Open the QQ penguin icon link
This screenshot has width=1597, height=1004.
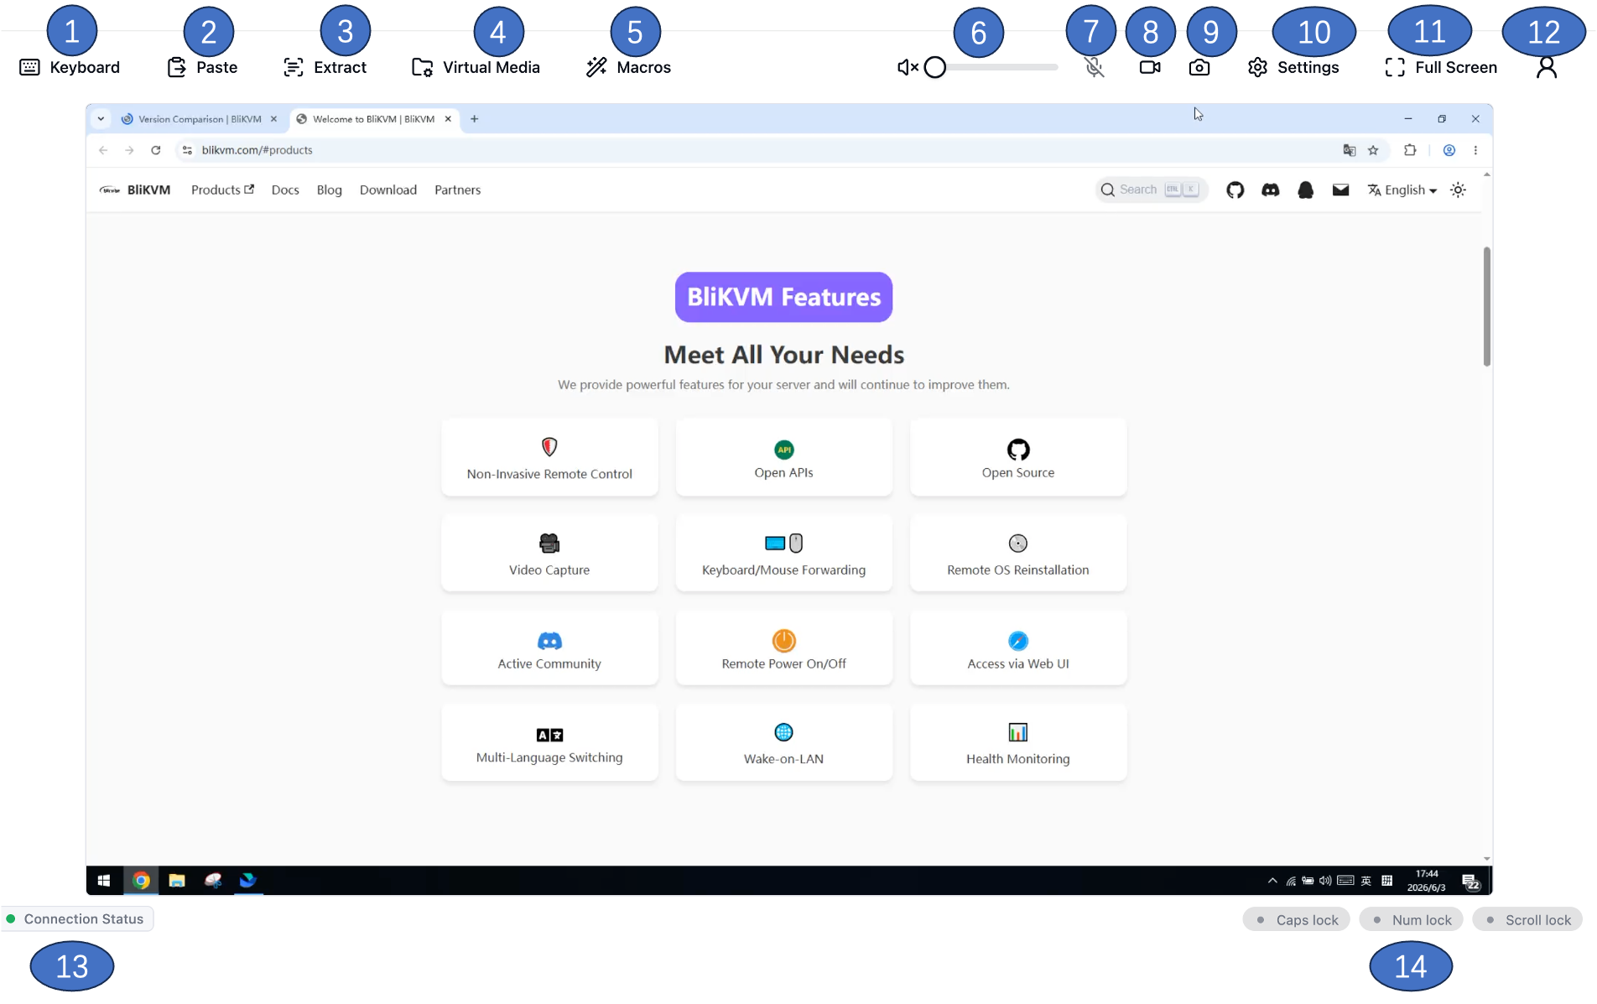coord(1305,190)
